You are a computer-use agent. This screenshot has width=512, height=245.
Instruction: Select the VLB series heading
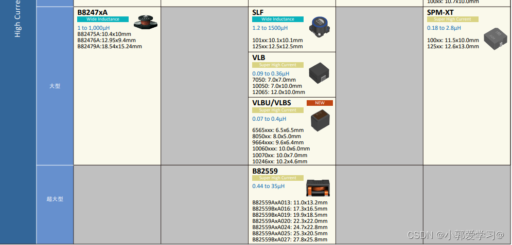click(259, 58)
